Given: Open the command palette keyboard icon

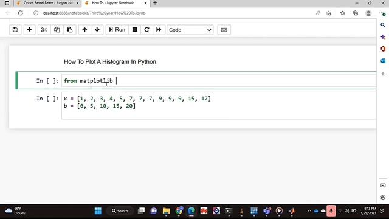Looking at the screenshot, I should pyautogui.click(x=224, y=30).
